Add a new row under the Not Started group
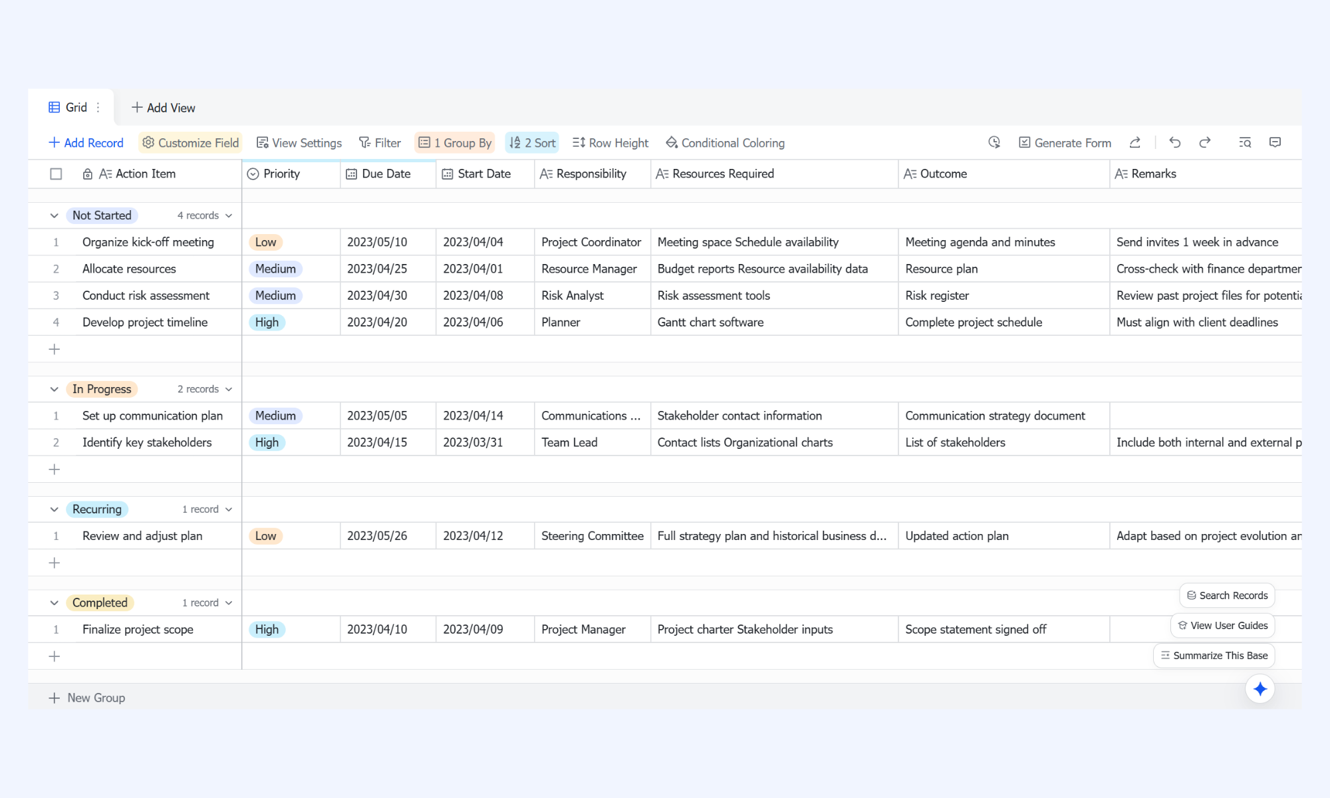 (x=55, y=349)
